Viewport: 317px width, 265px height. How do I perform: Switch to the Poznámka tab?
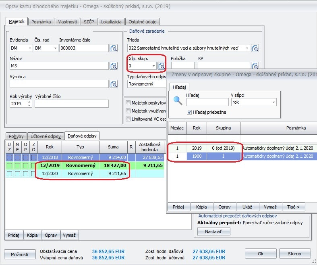tap(41, 22)
